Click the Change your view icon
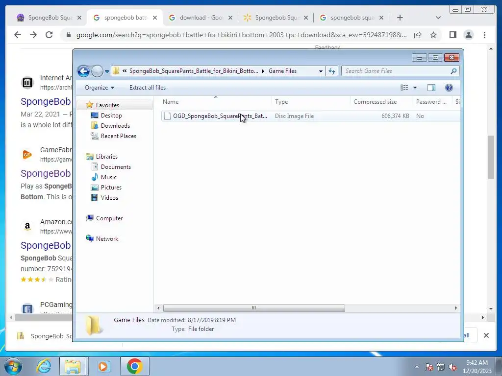This screenshot has width=502, height=376. tap(404, 88)
